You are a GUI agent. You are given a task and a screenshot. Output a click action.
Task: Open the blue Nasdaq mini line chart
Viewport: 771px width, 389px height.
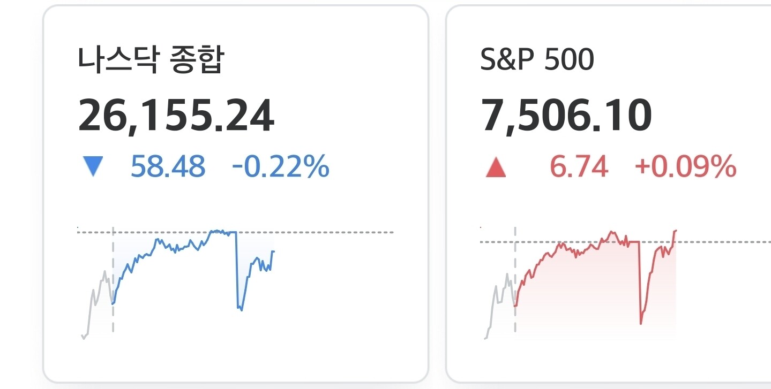click(x=193, y=270)
